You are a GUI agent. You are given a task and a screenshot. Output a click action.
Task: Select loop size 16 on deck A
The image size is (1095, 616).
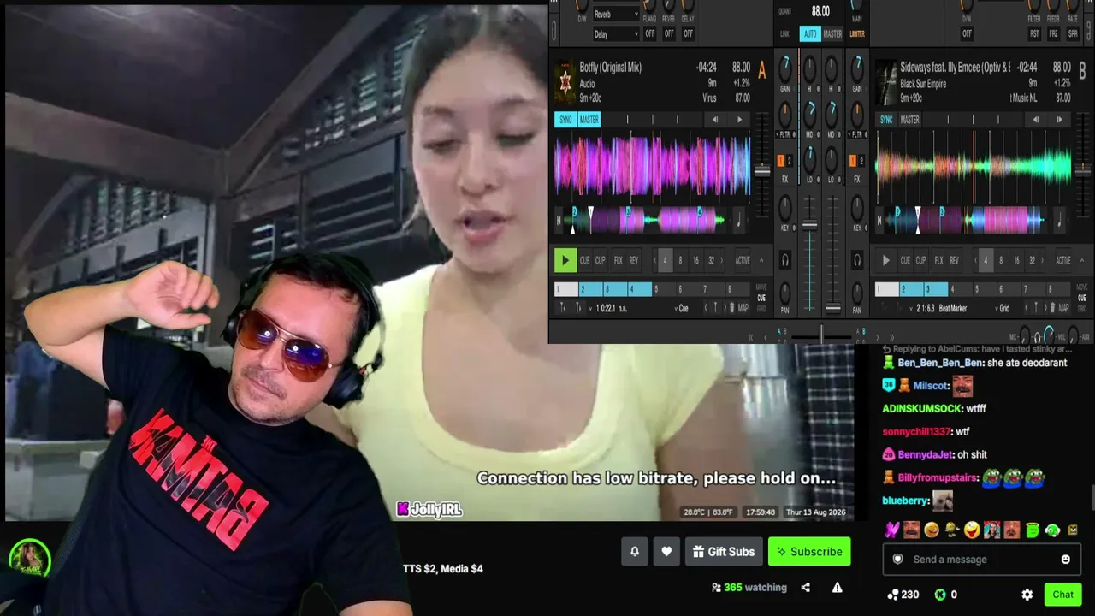(x=695, y=261)
